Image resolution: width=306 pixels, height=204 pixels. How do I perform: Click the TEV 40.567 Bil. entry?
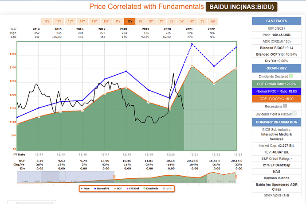(277, 152)
